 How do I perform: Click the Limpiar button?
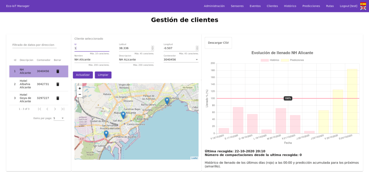103,75
